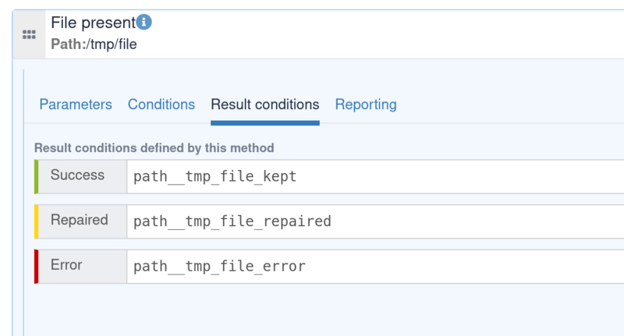Go to the Reporting tab
624x336 pixels.
tap(366, 104)
